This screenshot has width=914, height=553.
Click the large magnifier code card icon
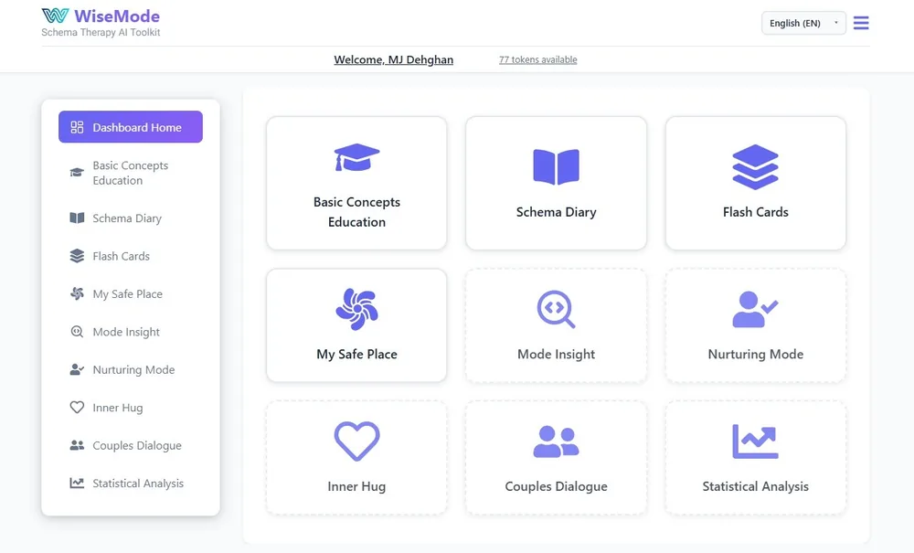[x=556, y=309]
